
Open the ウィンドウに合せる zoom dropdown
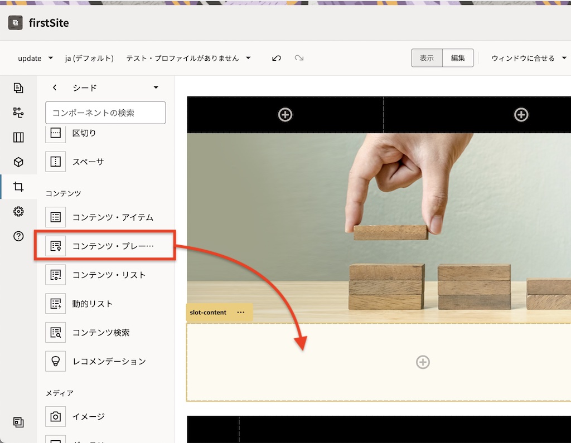click(528, 58)
